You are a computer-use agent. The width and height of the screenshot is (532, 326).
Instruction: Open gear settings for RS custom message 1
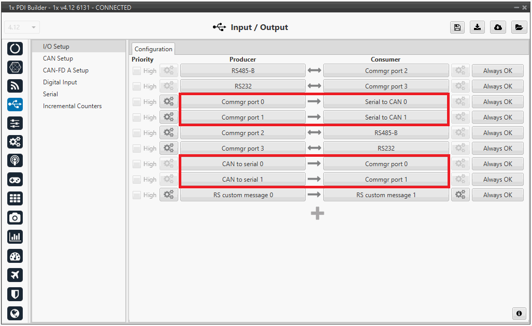[459, 195]
